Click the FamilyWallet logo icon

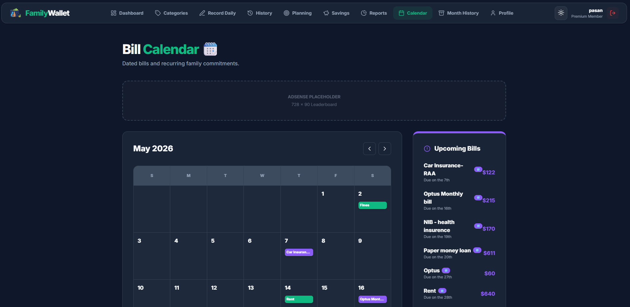click(15, 13)
